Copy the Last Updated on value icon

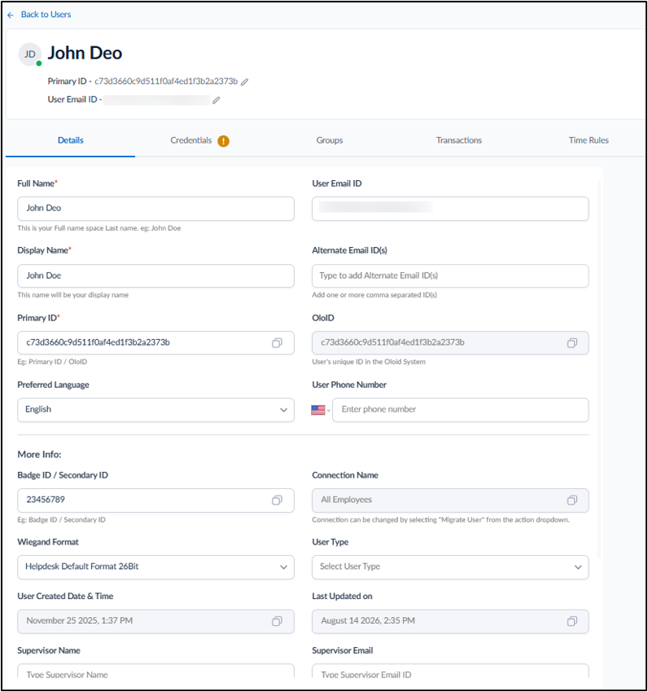571,621
